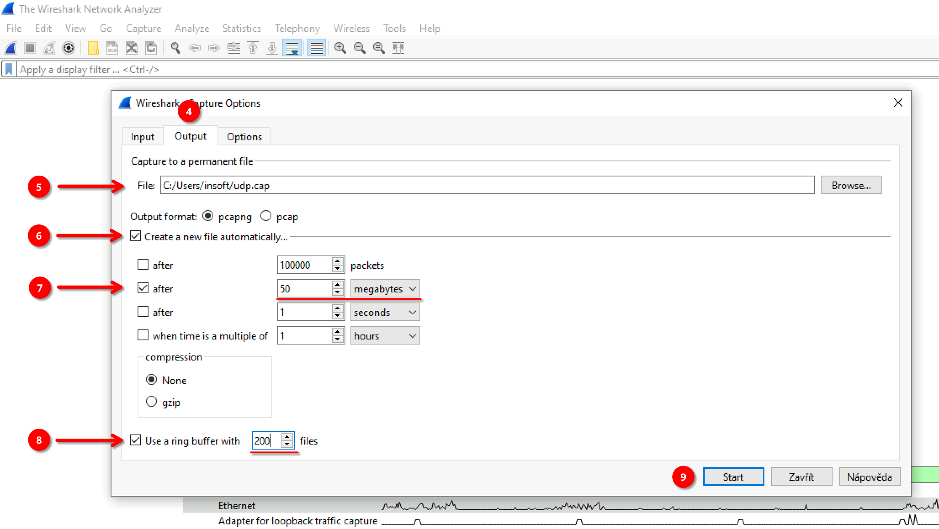The image size is (939, 529).
Task: Click the Start button
Action: click(x=733, y=477)
